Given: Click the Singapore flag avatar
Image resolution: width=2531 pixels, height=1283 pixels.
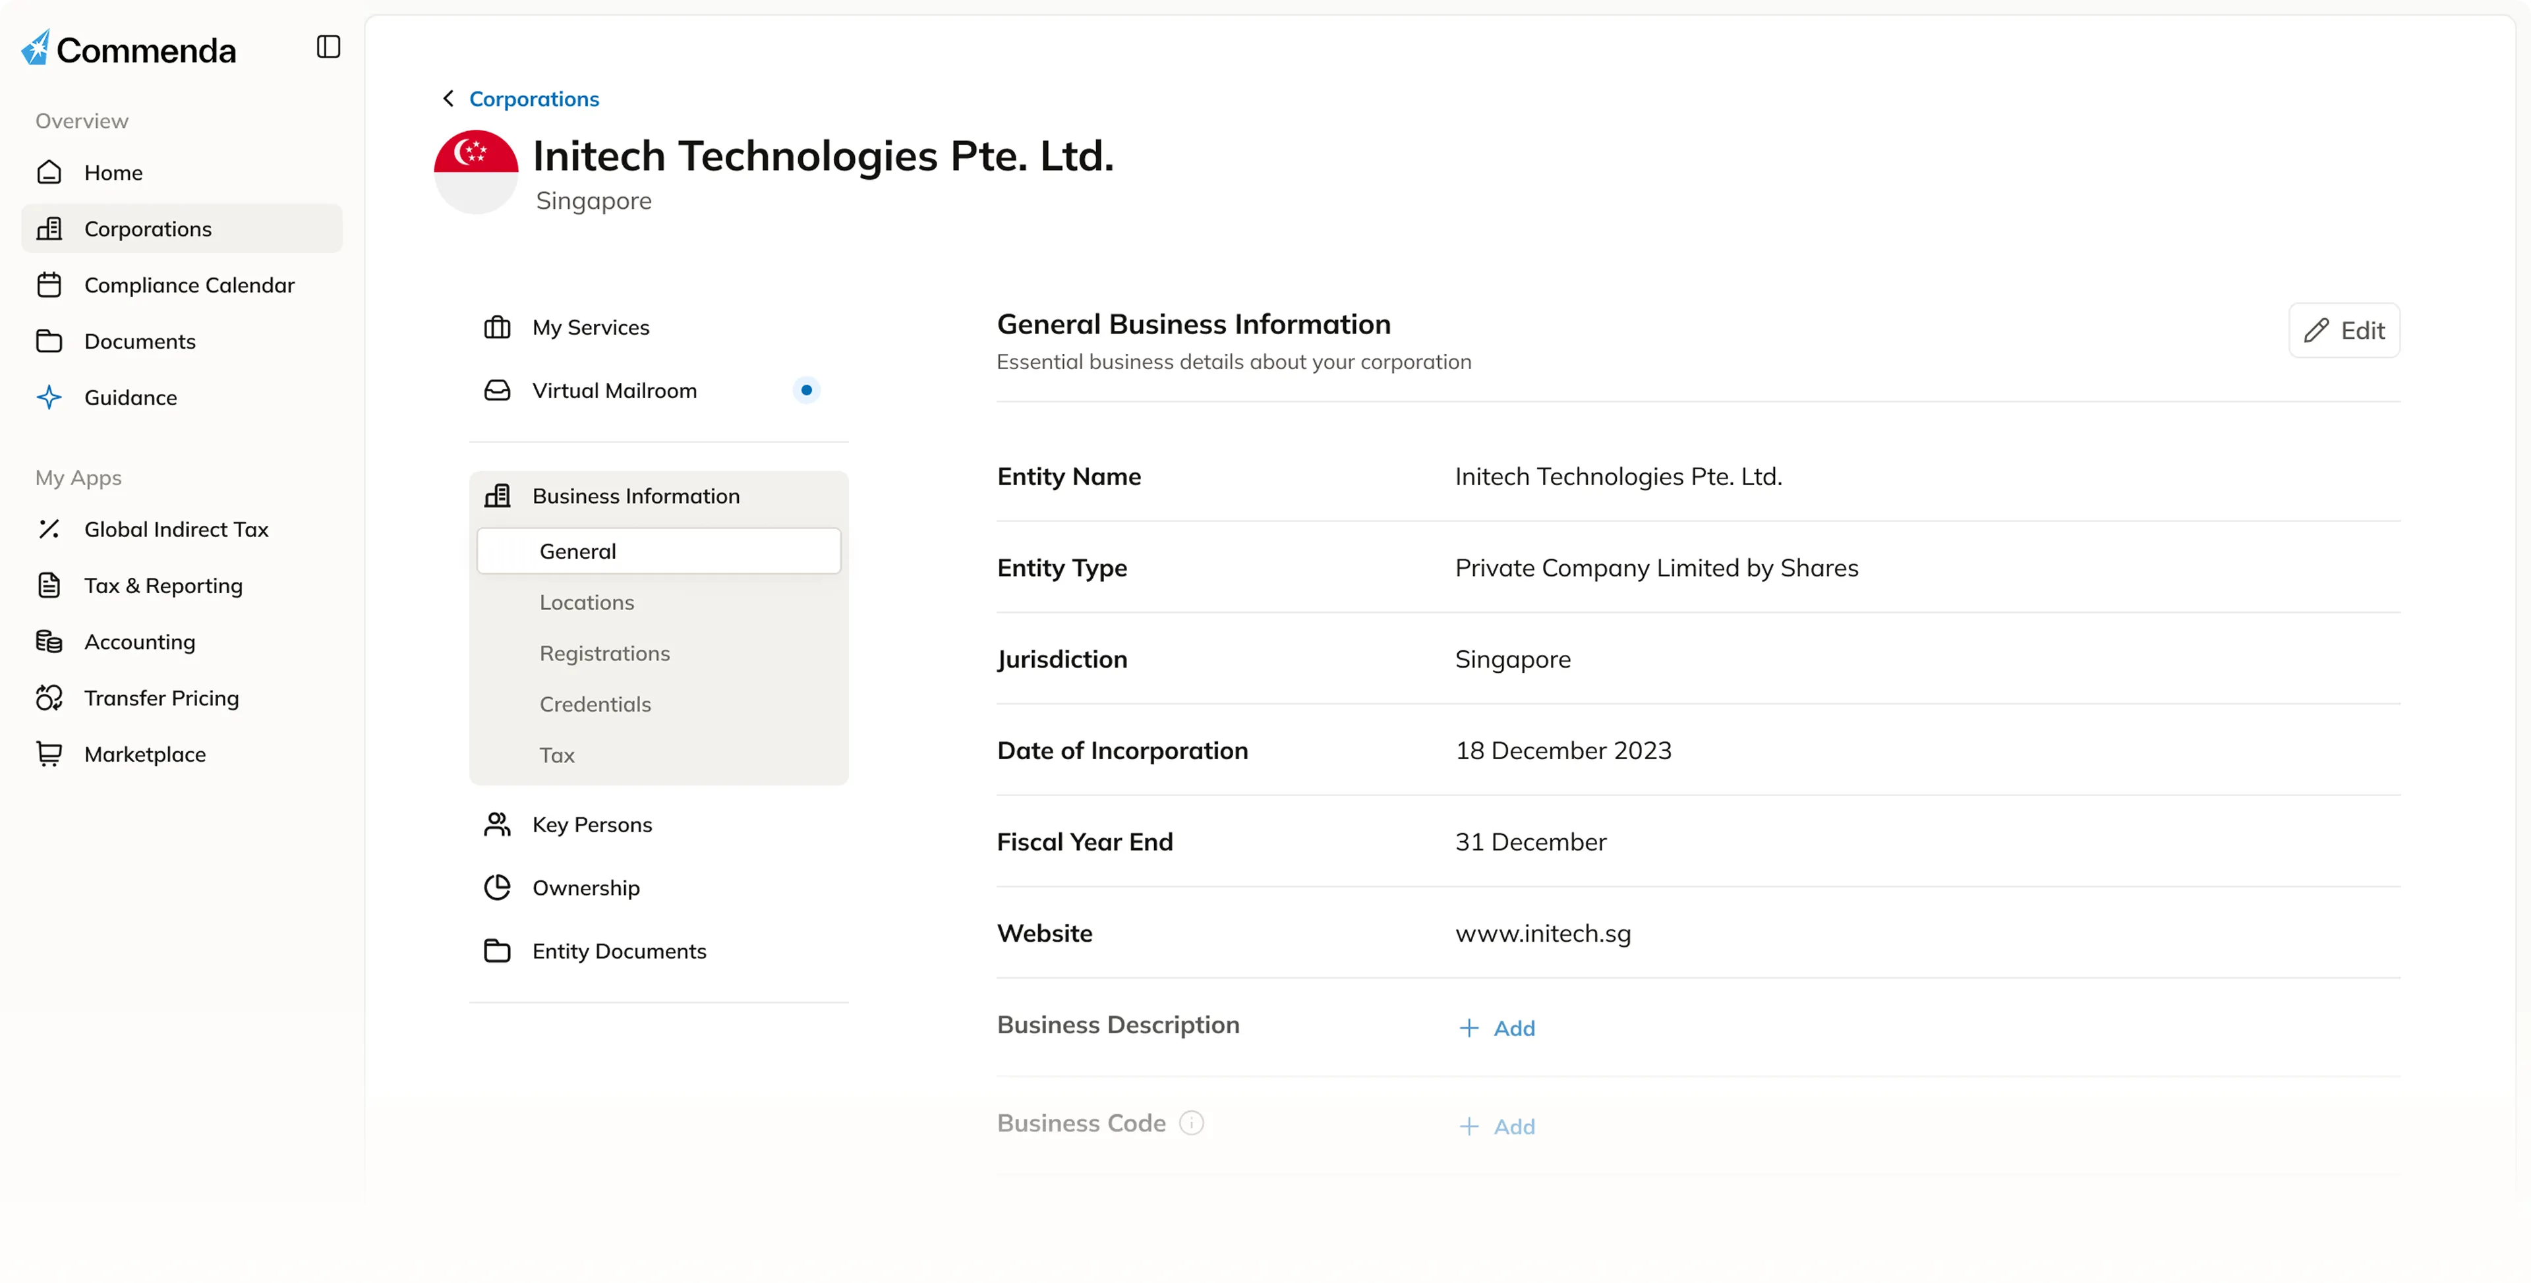Looking at the screenshot, I should 477,173.
